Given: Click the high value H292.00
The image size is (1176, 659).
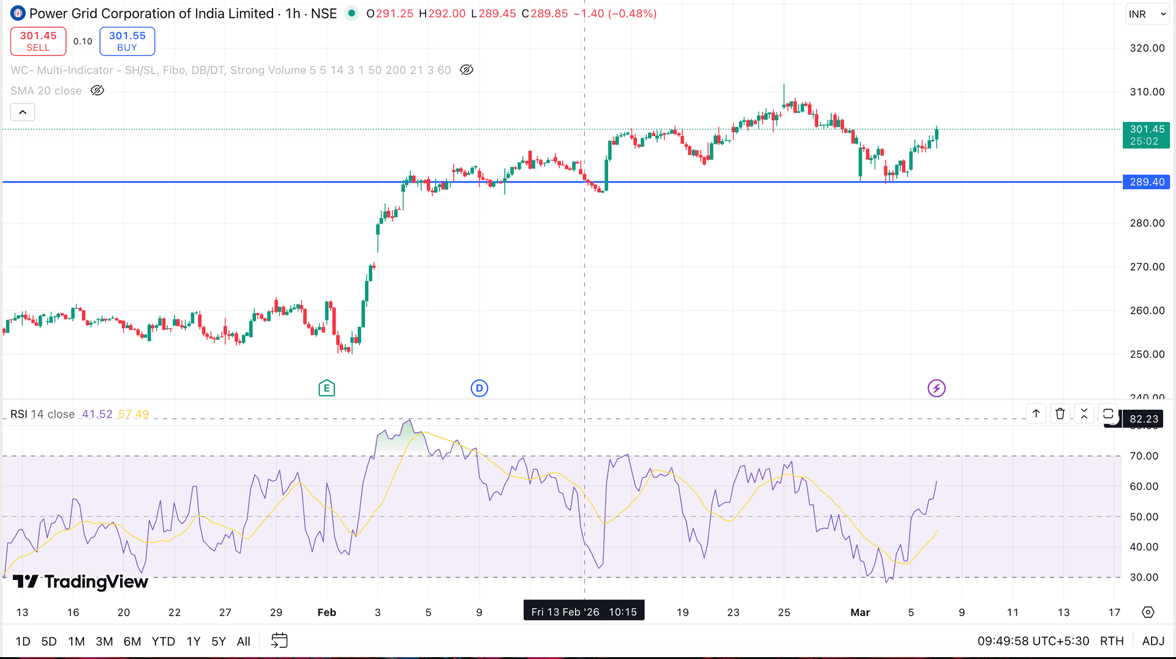Looking at the screenshot, I should click(442, 13).
